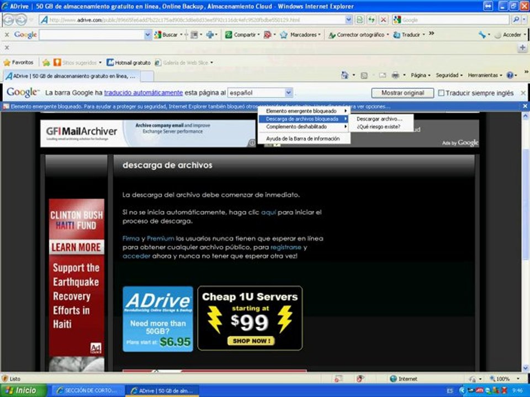530x397 pixels.
Task: Click the RSS feeds icon in command bar
Action: point(364,76)
